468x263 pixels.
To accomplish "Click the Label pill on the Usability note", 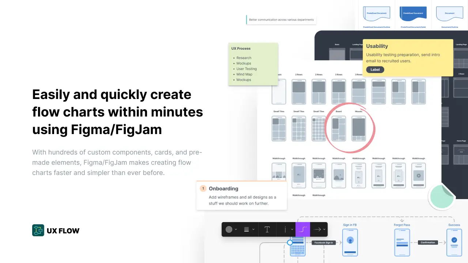I will pyautogui.click(x=375, y=69).
